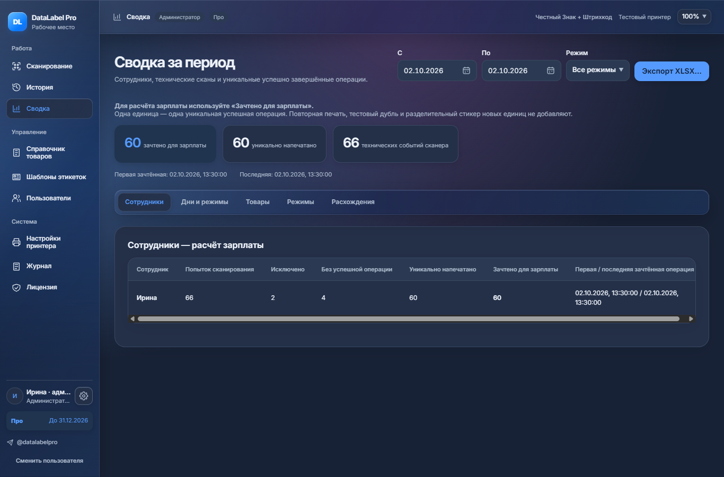
Task: Click the Честный Знак + Штрихкод label
Action: 573,17
